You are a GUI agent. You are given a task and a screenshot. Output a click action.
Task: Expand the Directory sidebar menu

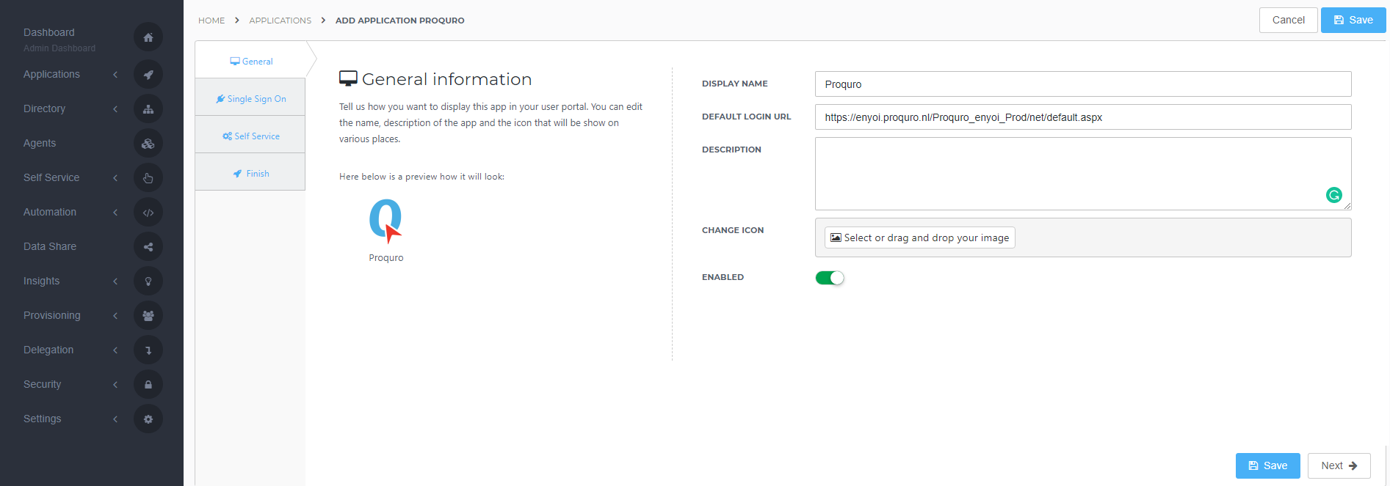115,108
